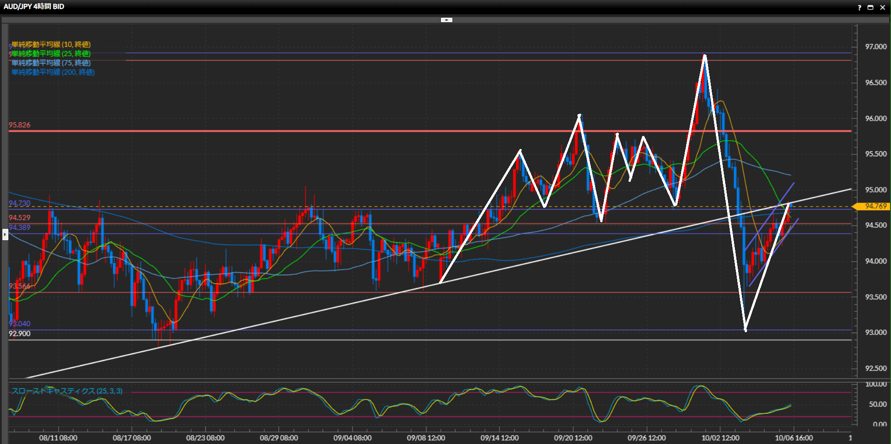The width and height of the screenshot is (891, 444).
Task: Select the 94.730 horizontal line label
Action: pos(20,204)
